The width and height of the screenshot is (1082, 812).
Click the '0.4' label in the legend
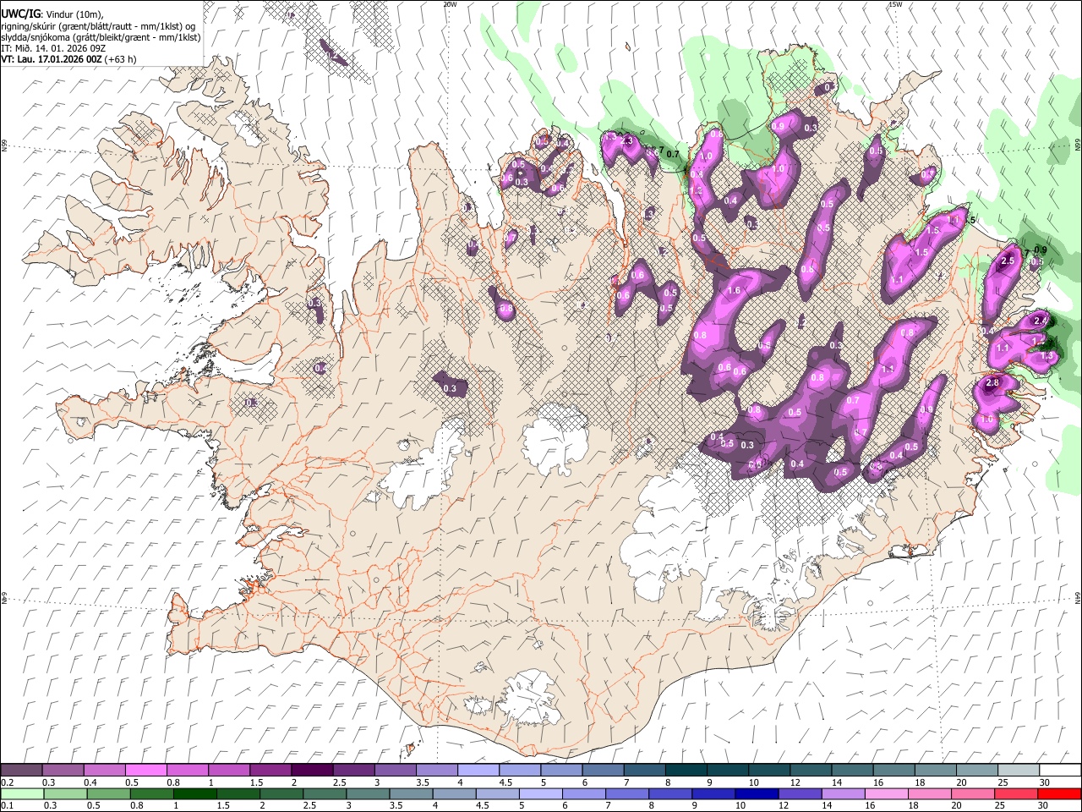[90, 783]
